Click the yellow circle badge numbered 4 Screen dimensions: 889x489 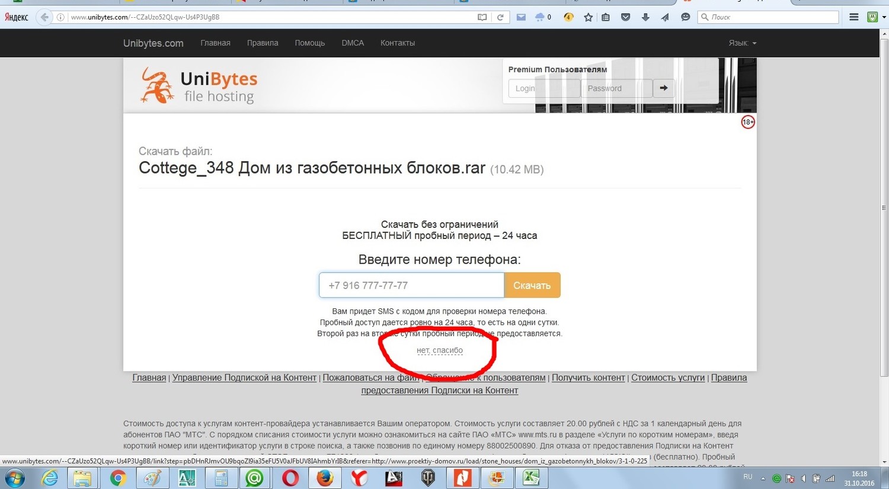tap(568, 17)
